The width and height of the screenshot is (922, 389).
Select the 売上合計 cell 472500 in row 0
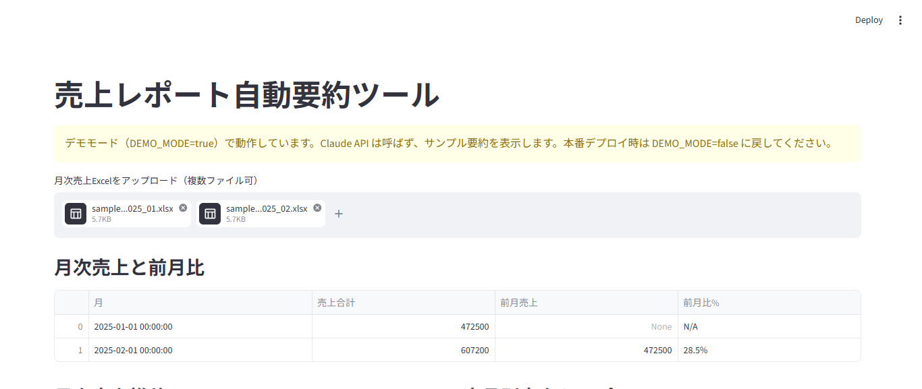click(x=404, y=326)
